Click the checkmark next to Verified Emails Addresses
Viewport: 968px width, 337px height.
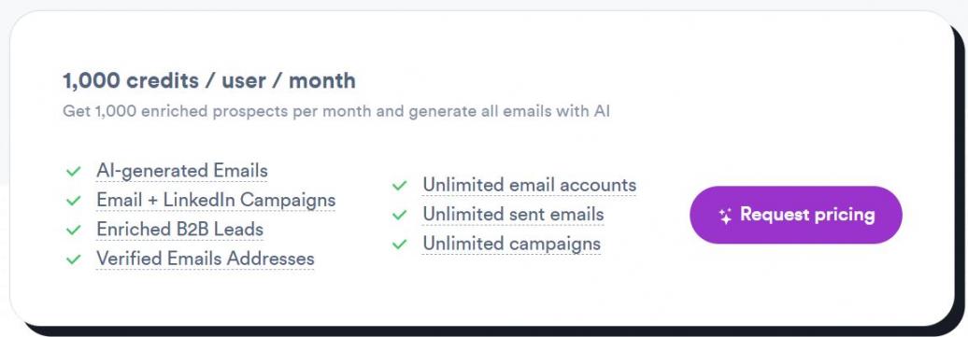click(74, 260)
